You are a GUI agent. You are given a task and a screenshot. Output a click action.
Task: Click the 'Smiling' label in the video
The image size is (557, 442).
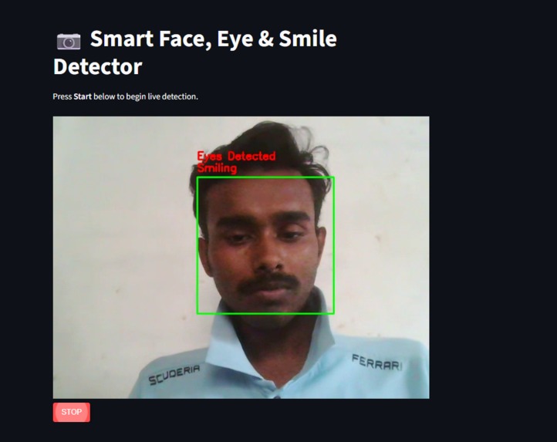[x=217, y=167]
